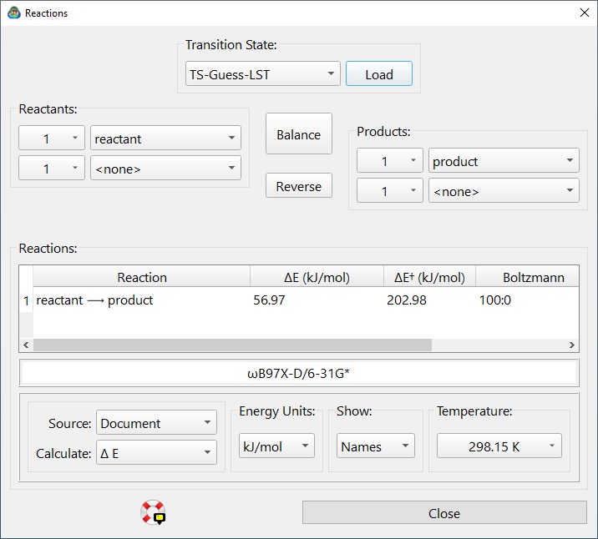Close the Reactions window with X
This screenshot has height=539, width=598.
(x=585, y=13)
